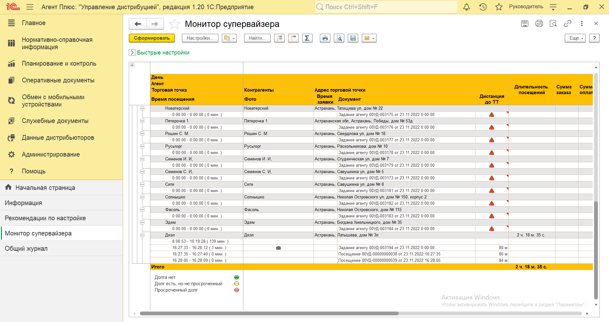609x322 pixels.
Task: Collapse the Солнышко row group
Action: pyautogui.click(x=142, y=197)
